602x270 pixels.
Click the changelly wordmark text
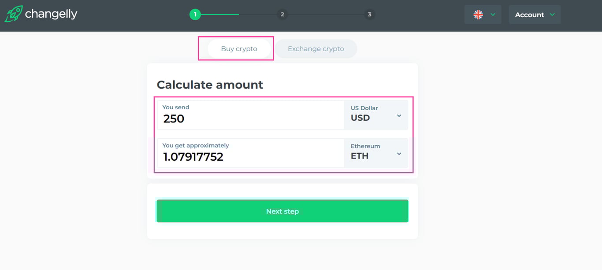(x=51, y=14)
